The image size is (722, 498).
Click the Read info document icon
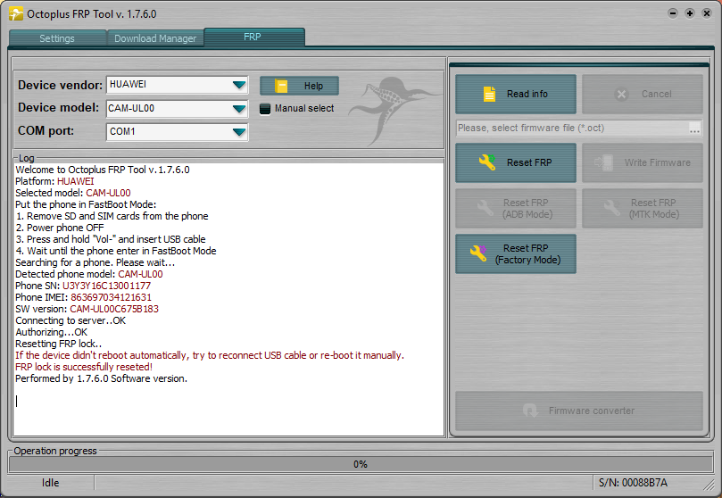tap(489, 94)
